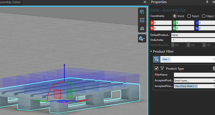Close the Assembly Editor panel
Viewport: 215px width, 115px height.
[145, 2]
